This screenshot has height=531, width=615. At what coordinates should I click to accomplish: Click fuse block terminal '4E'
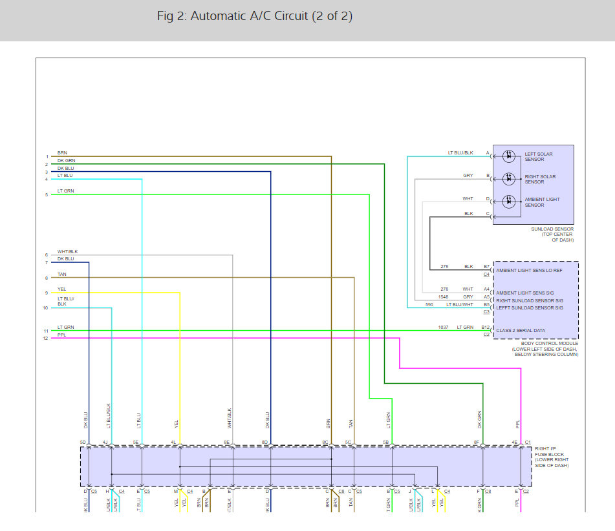coord(515,443)
